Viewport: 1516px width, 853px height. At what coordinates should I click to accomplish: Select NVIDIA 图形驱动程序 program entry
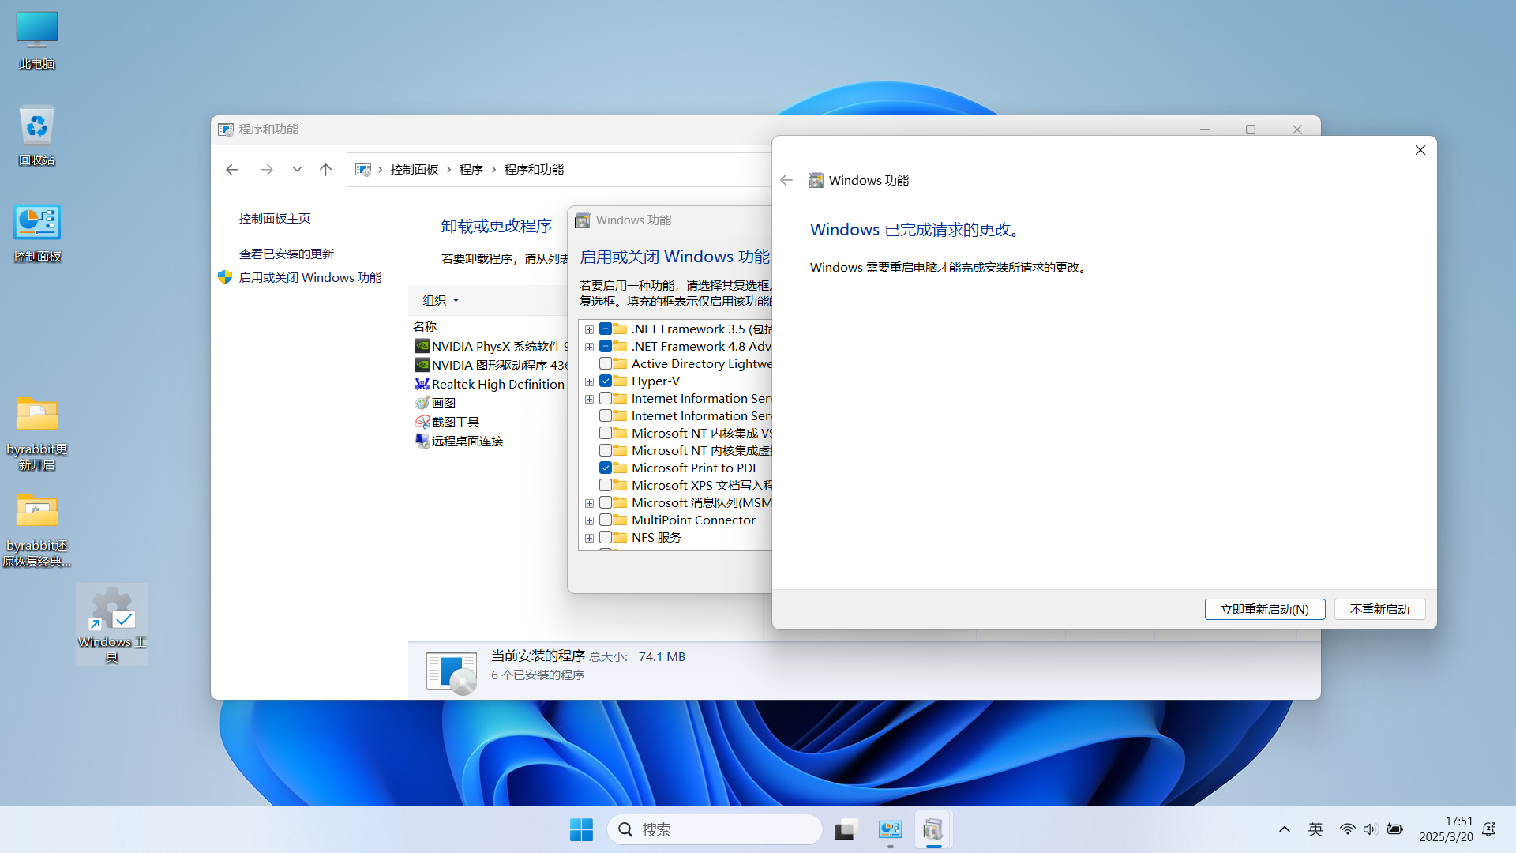click(490, 365)
